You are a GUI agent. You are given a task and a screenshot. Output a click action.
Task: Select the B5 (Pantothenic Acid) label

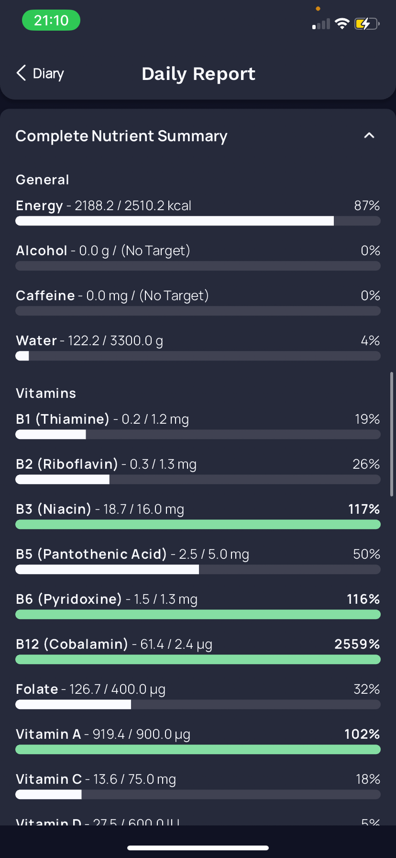point(91,554)
